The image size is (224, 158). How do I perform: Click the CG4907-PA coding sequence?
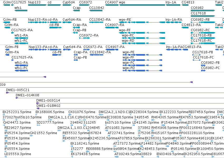click(112, 50)
